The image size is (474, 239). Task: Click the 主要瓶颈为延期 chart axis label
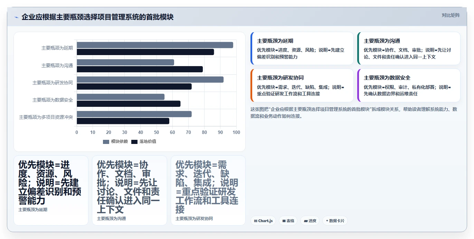[x=57, y=48]
